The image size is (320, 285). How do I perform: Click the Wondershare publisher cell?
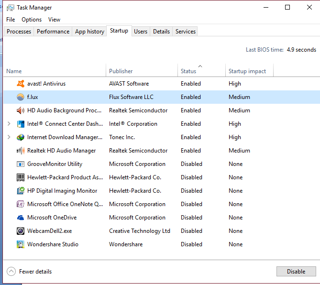126,244
